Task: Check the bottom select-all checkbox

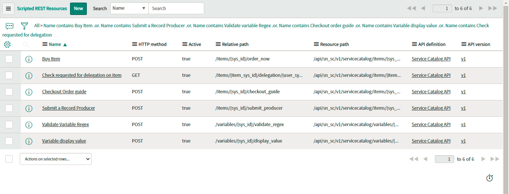Action: click(x=9, y=159)
